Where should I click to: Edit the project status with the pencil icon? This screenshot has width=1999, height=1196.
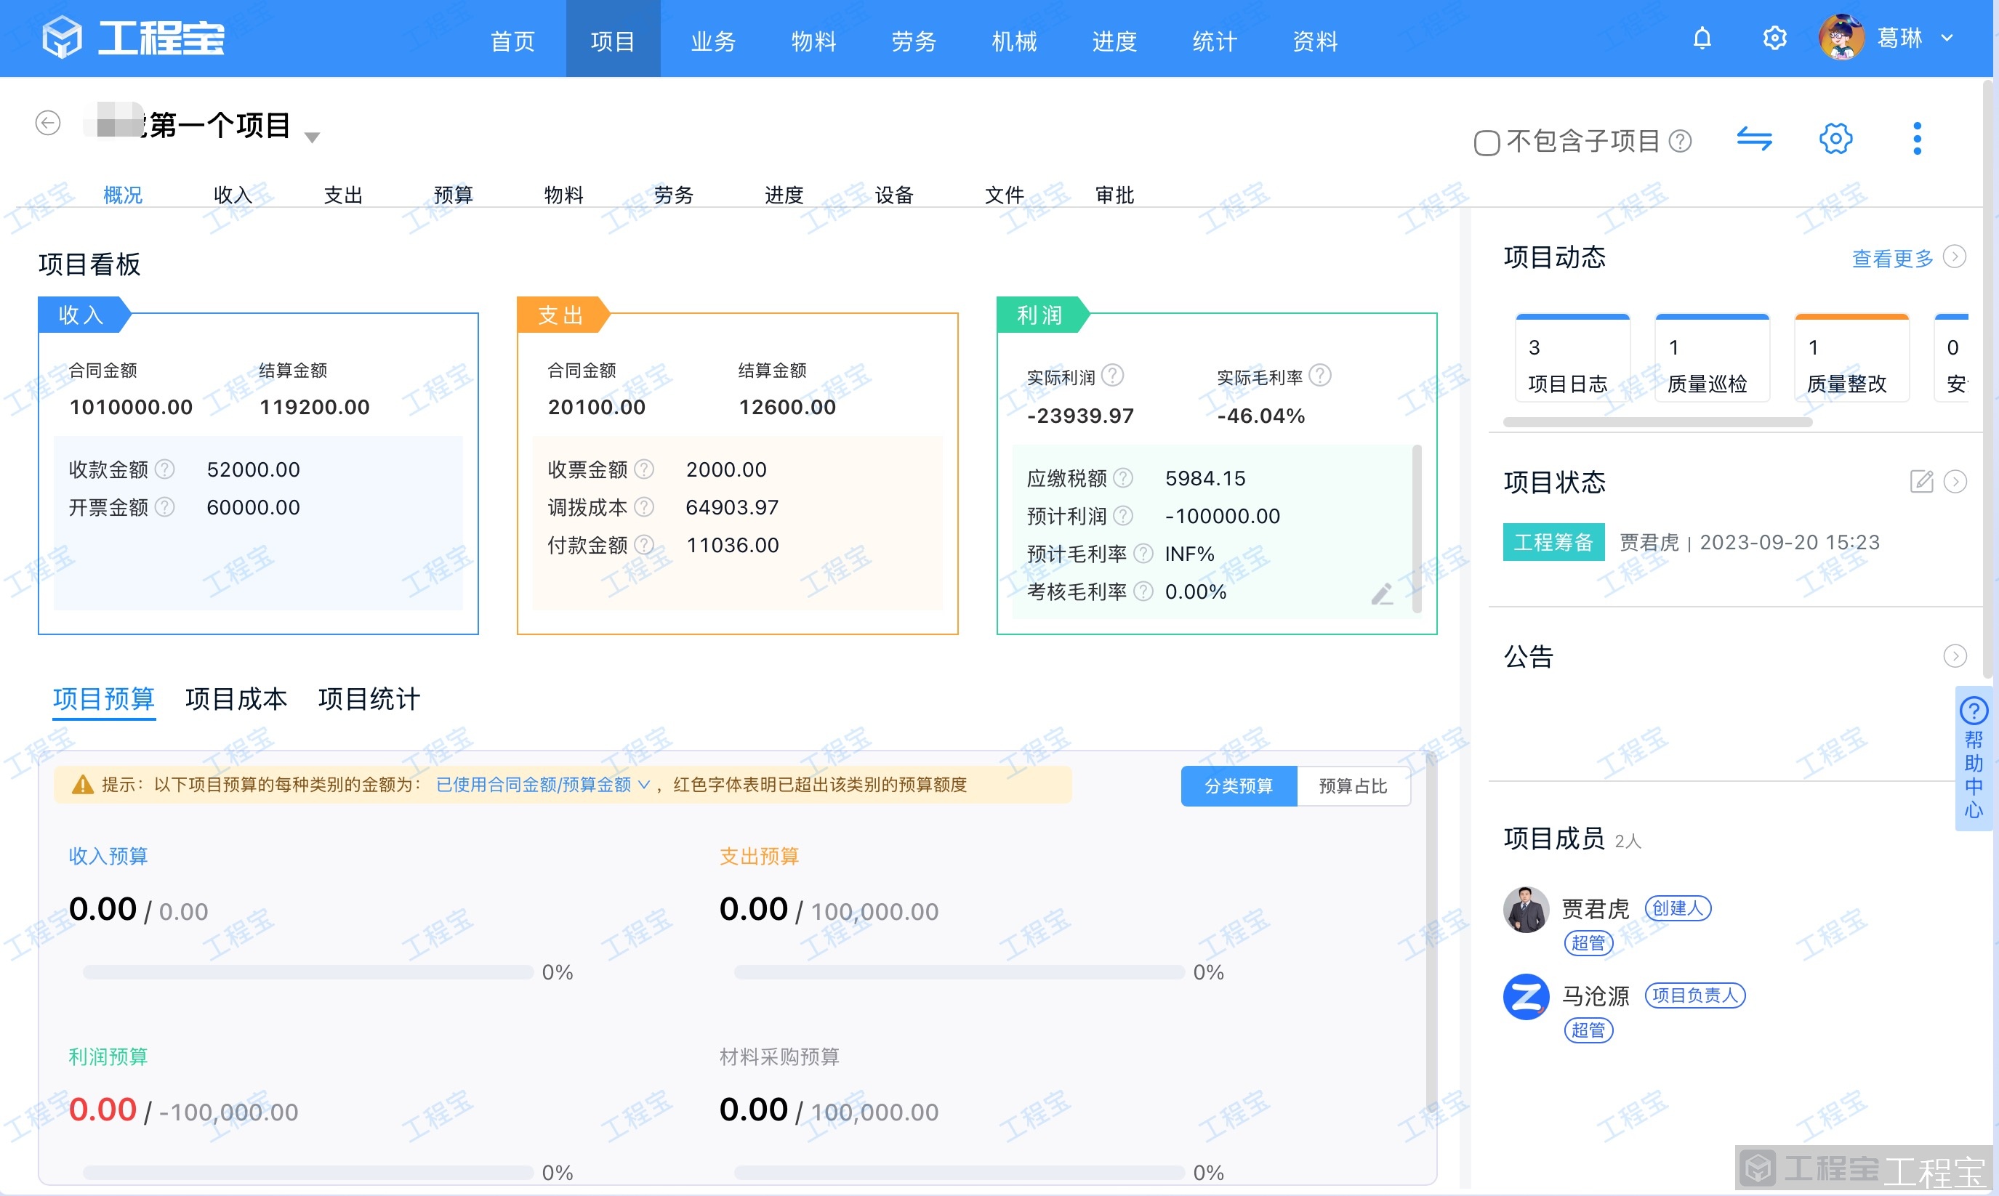click(1922, 481)
